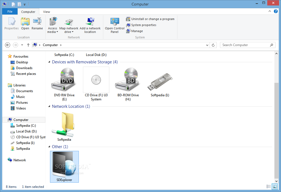Select Local Disk (D:) in the content pane
The image size is (281, 192).
pyautogui.click(x=96, y=55)
